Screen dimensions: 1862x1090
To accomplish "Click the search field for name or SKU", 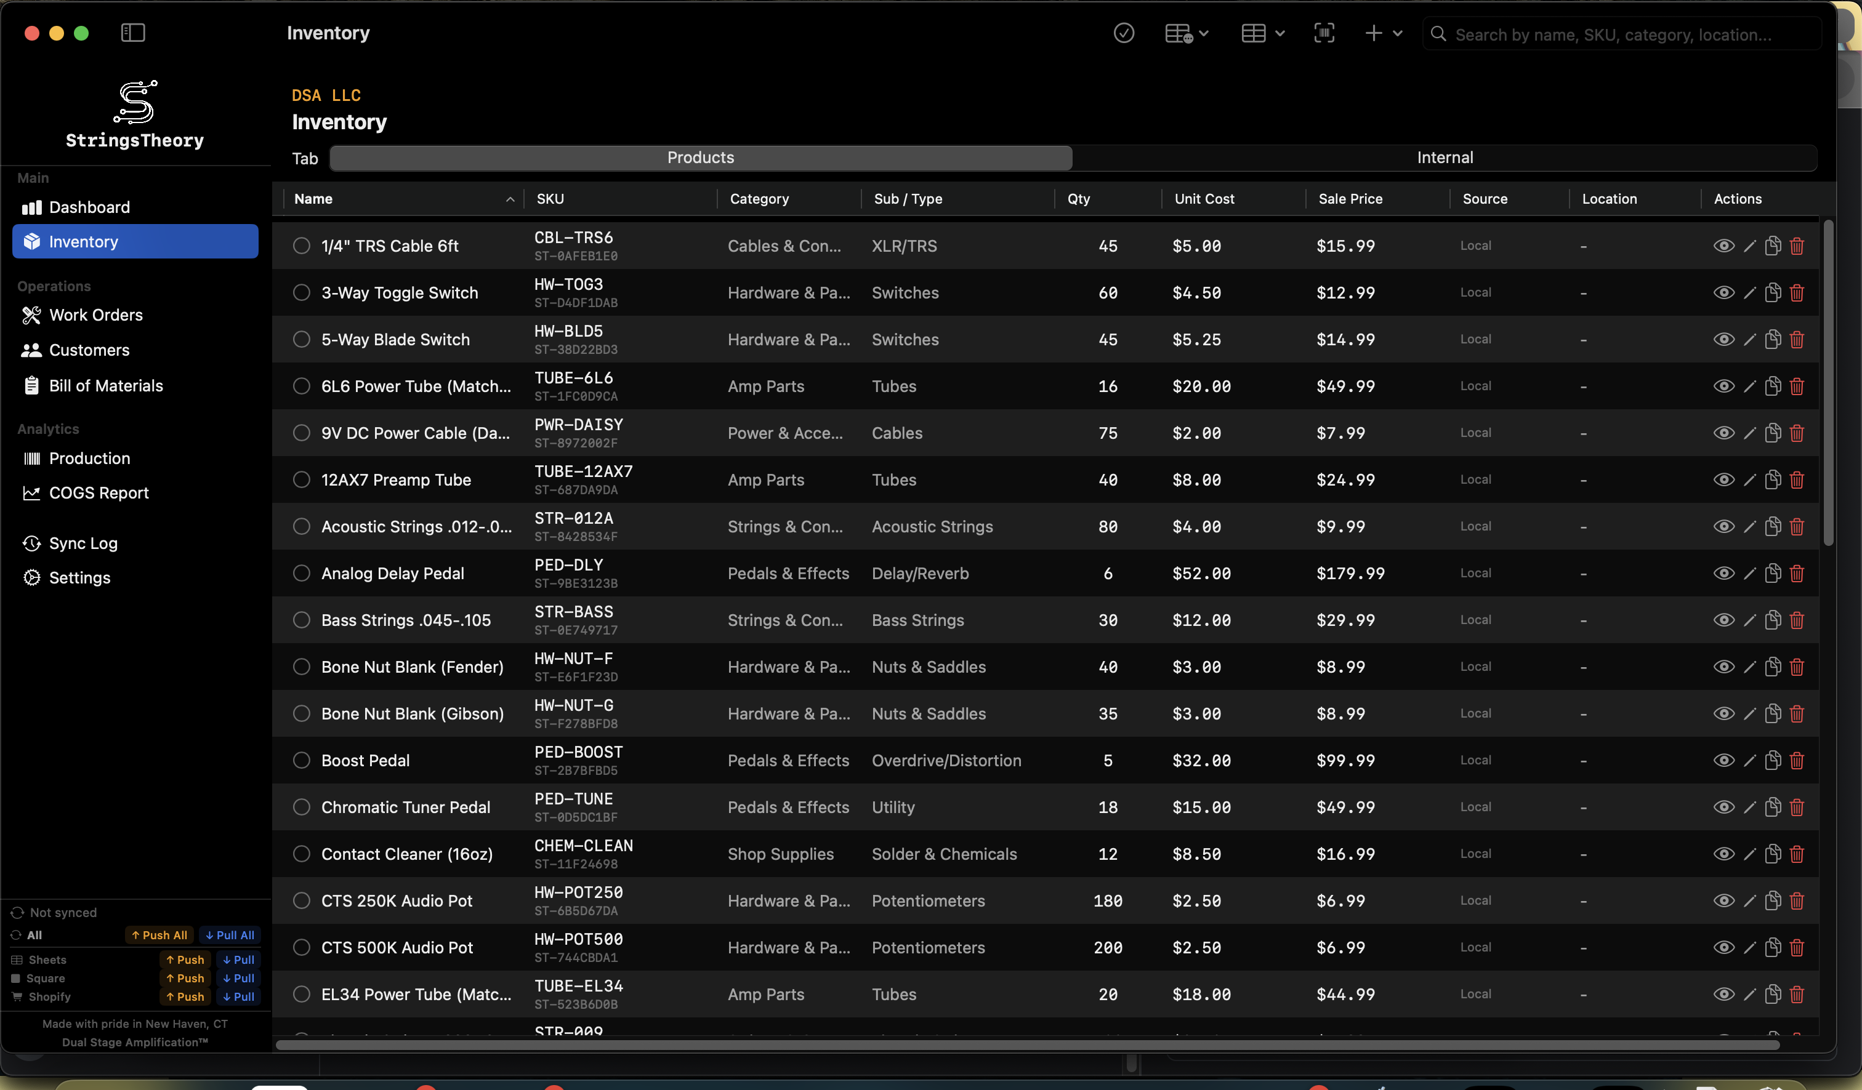I will coord(1618,34).
